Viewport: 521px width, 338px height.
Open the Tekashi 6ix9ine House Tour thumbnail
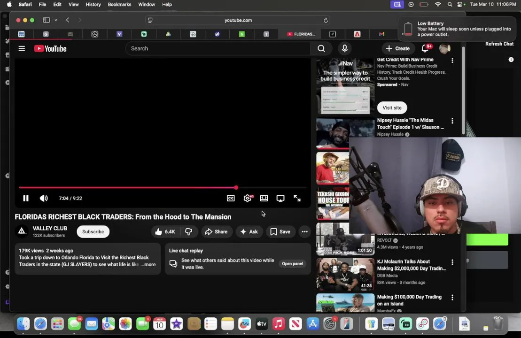pos(333,204)
